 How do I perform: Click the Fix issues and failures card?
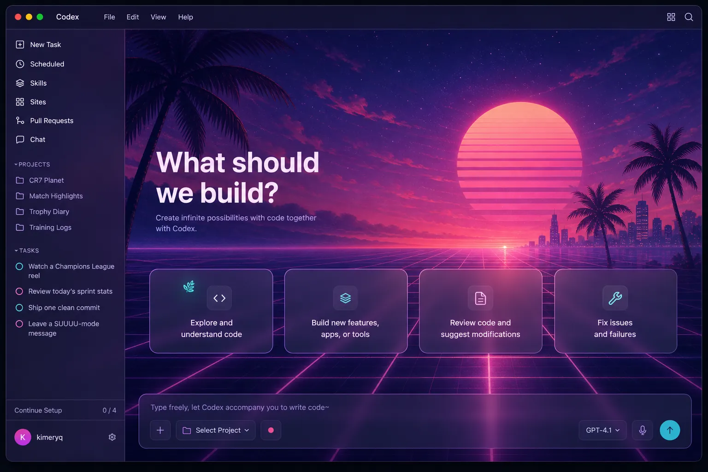point(615,311)
